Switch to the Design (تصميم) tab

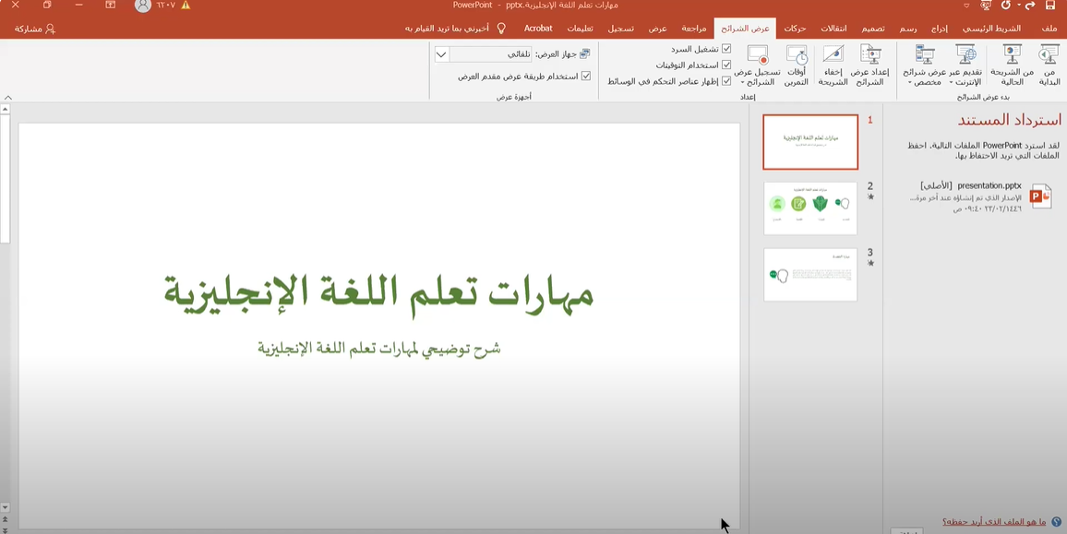[x=873, y=29]
